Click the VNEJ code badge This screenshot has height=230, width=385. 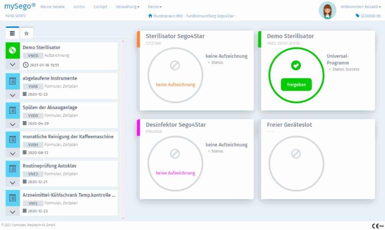point(33,203)
